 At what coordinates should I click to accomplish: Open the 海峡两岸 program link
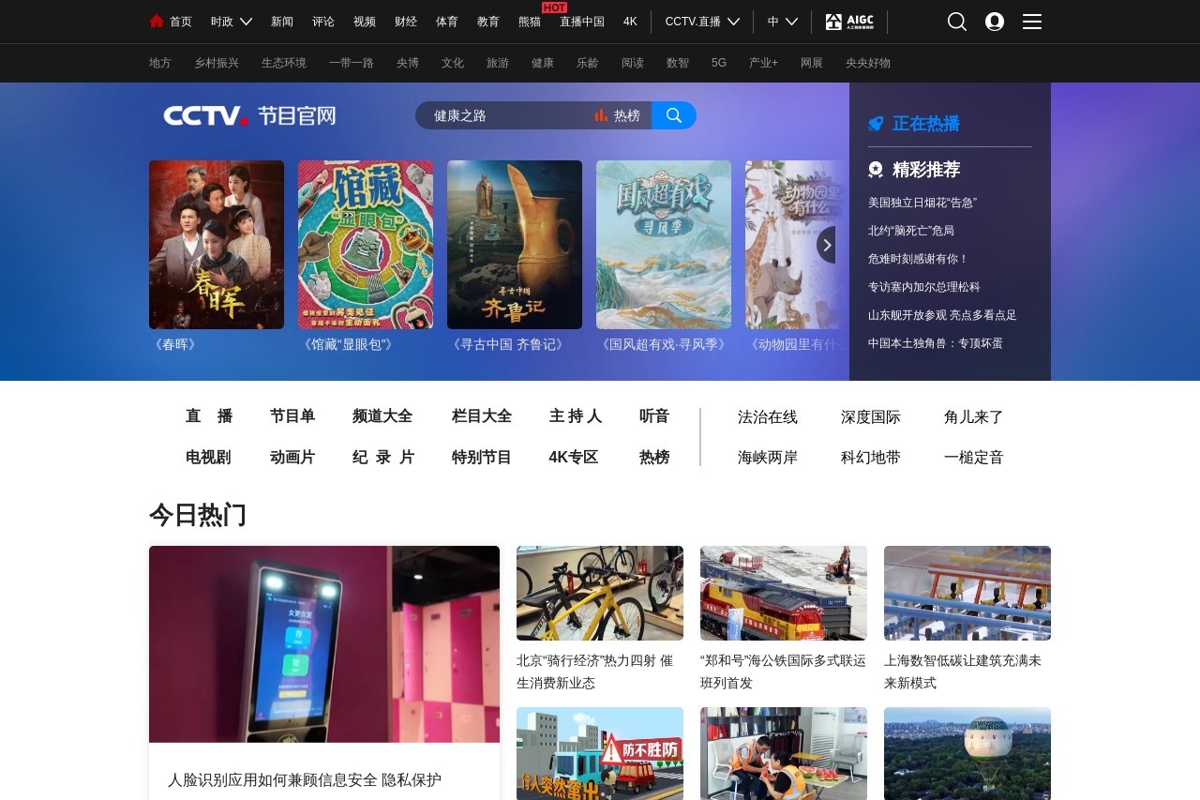pos(768,458)
